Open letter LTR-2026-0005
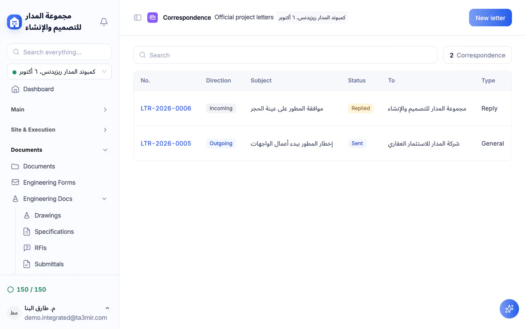The image size is (526, 329). pyautogui.click(x=166, y=143)
